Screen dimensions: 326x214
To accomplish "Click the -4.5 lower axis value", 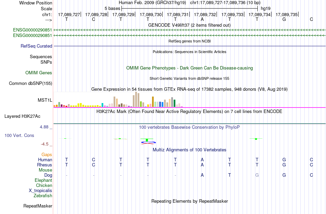I will [45, 144].
